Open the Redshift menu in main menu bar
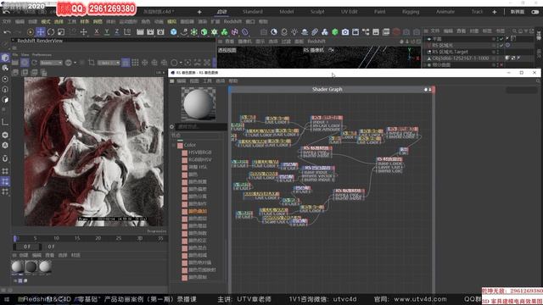The height and width of the screenshot is (305, 543). [x=232, y=21]
